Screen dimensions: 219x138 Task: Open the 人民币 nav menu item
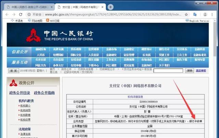pyautogui.click(x=41, y=55)
